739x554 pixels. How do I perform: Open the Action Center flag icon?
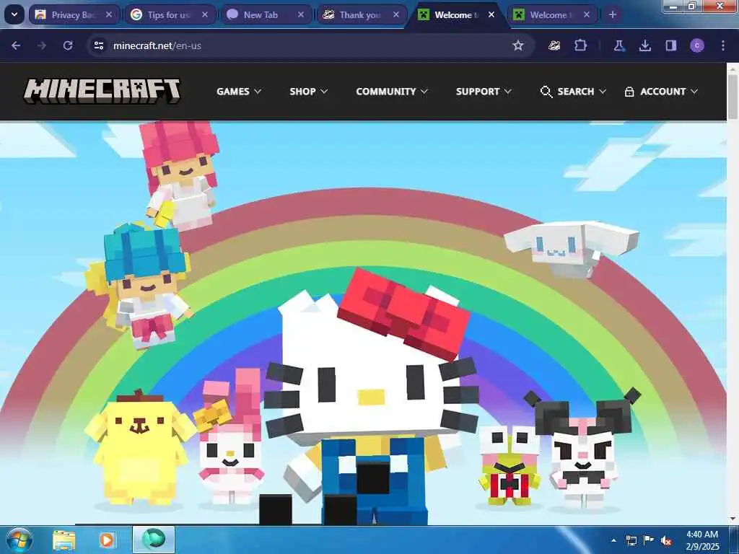tap(649, 540)
